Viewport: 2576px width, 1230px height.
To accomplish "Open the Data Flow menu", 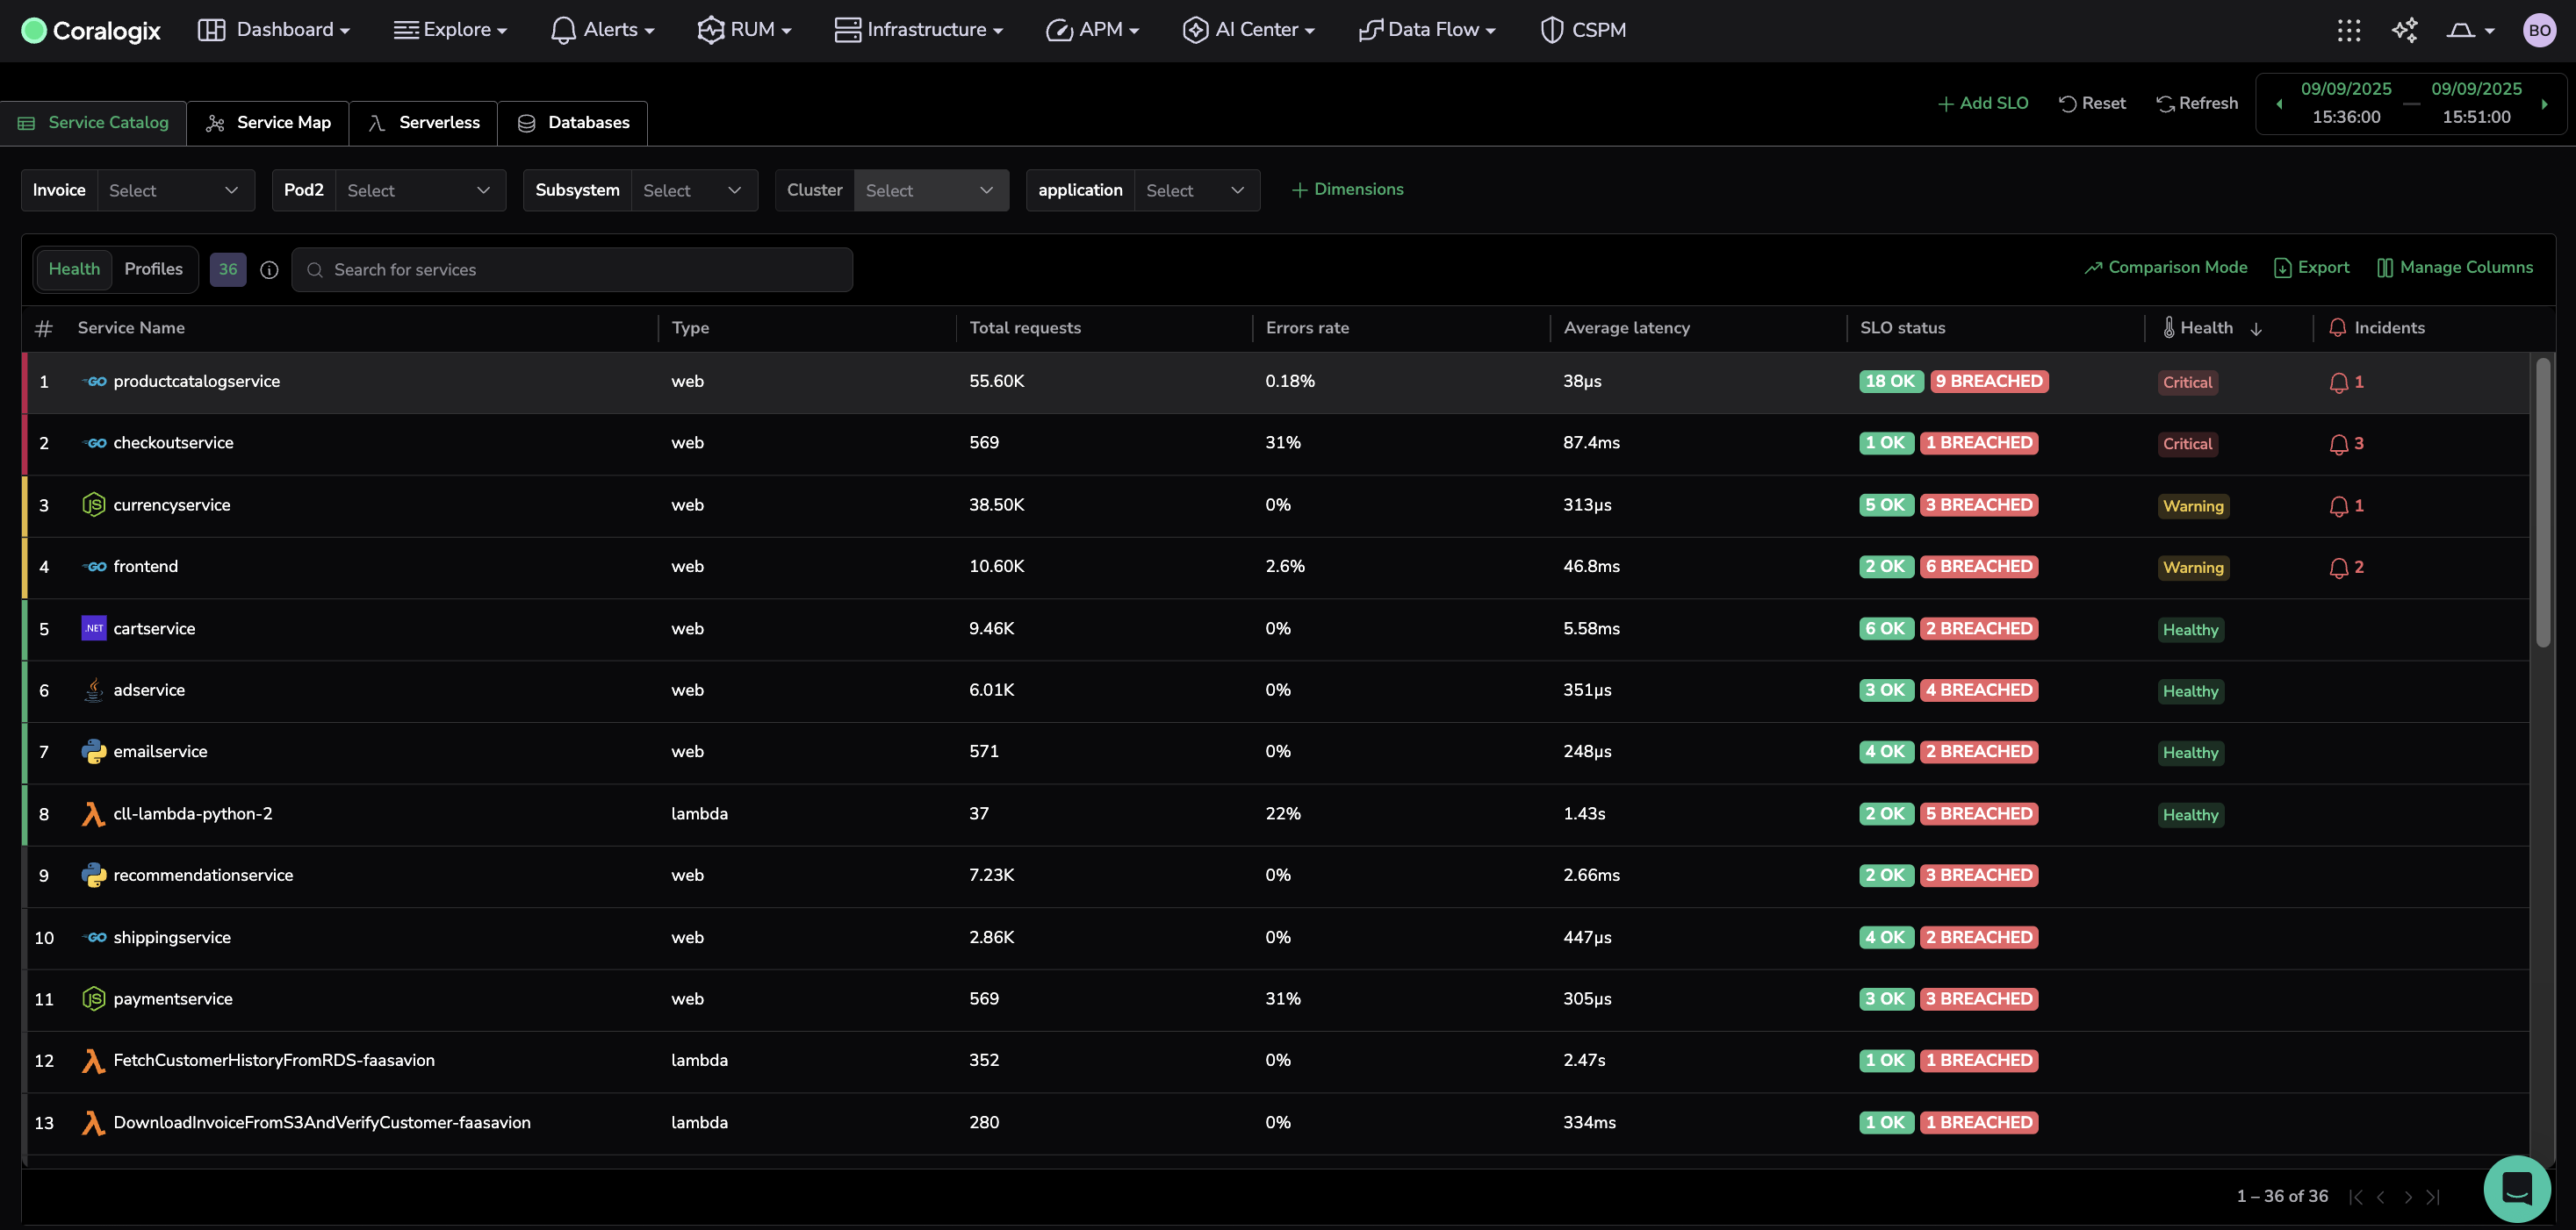I will [1427, 30].
